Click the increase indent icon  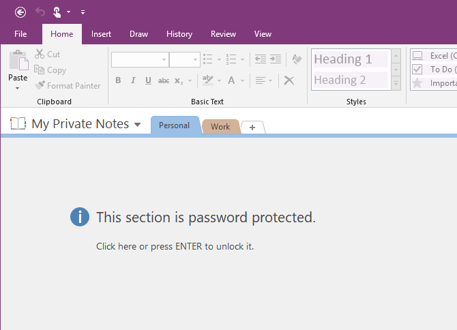click(x=275, y=59)
